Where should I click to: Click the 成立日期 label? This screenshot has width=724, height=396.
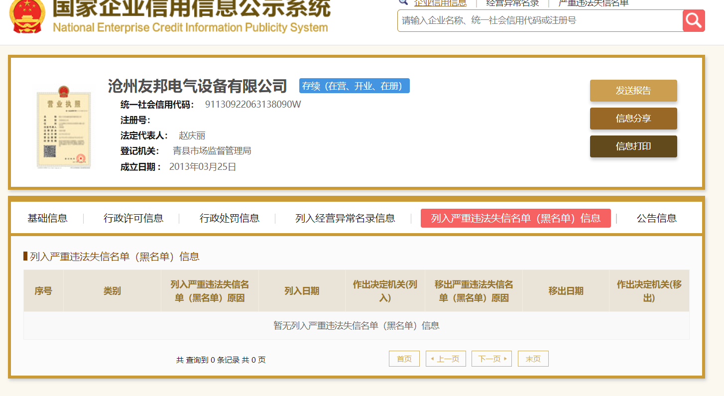(141, 167)
